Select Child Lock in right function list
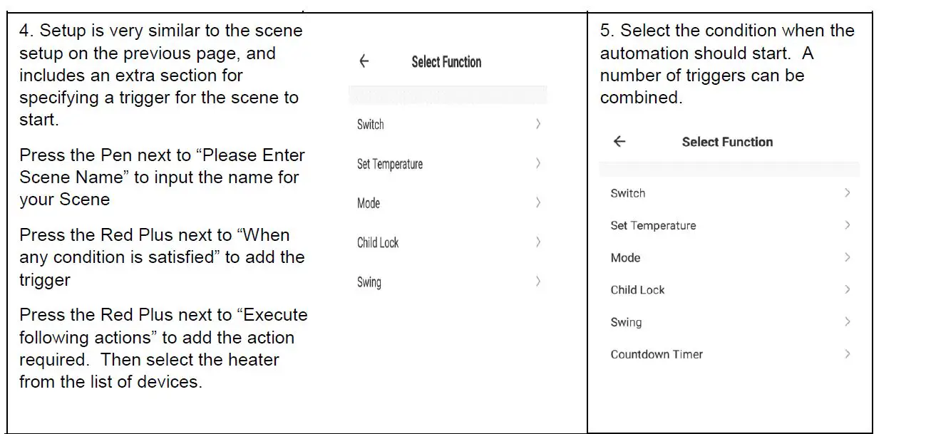 [637, 290]
